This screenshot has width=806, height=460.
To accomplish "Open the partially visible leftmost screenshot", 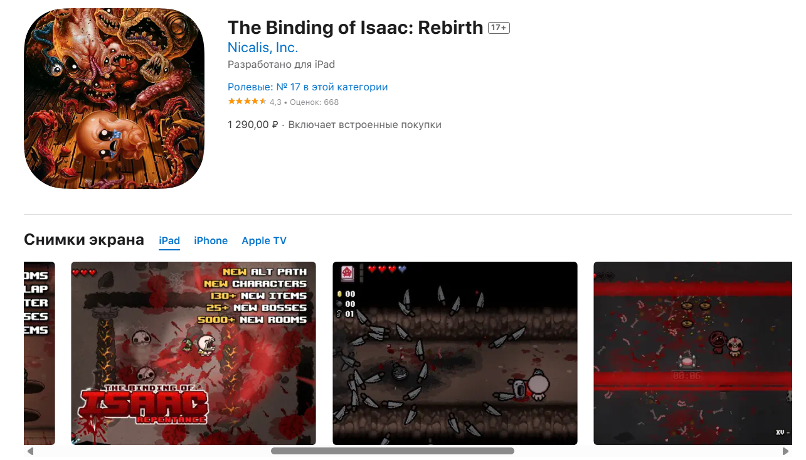I will [40, 353].
